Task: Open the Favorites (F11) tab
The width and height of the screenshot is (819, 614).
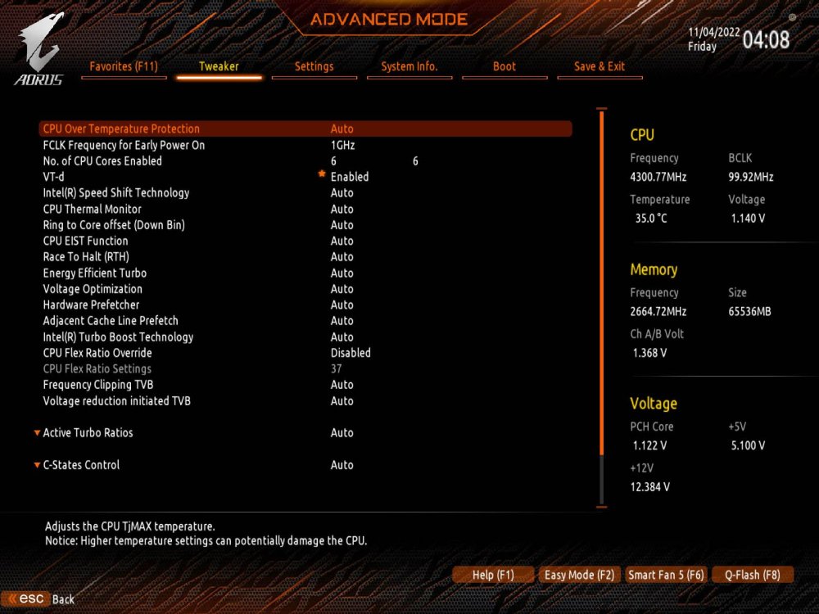Action: 124,67
